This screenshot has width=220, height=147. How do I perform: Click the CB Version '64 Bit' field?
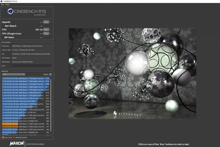[x=32, y=58]
